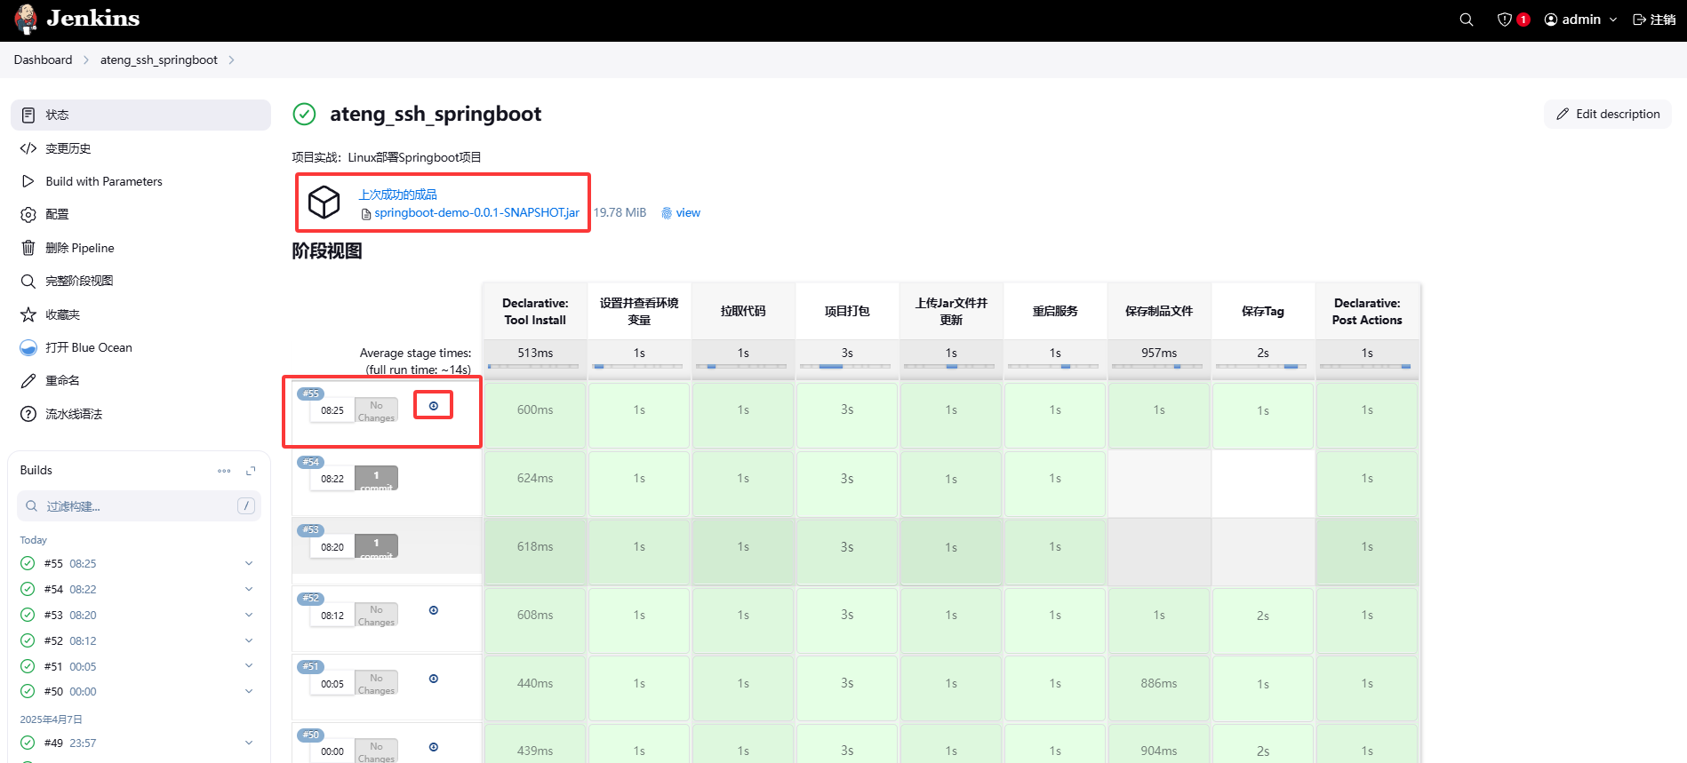Viewport: 1687px width, 763px height.
Task: Click the search magnifier icon in header
Action: 1467,20
